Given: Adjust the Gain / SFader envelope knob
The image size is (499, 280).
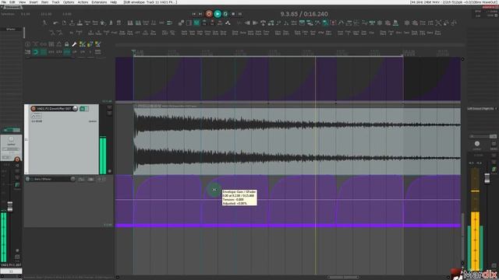Looking at the screenshot, I should tap(73, 179).
